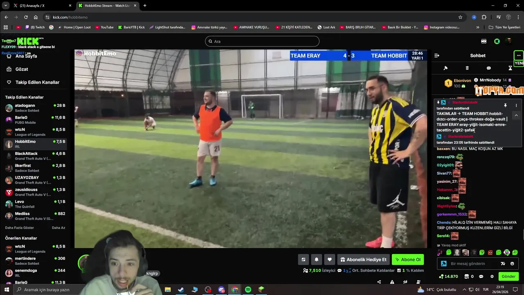Open atadogann channel in sidebar

(x=35, y=108)
